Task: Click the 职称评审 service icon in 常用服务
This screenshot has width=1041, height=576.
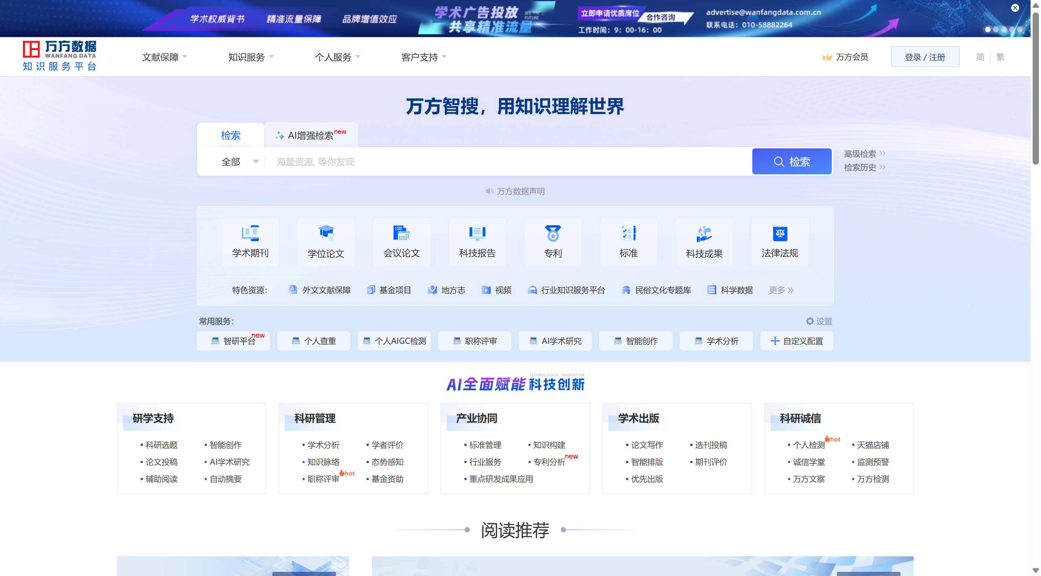Action: [457, 341]
